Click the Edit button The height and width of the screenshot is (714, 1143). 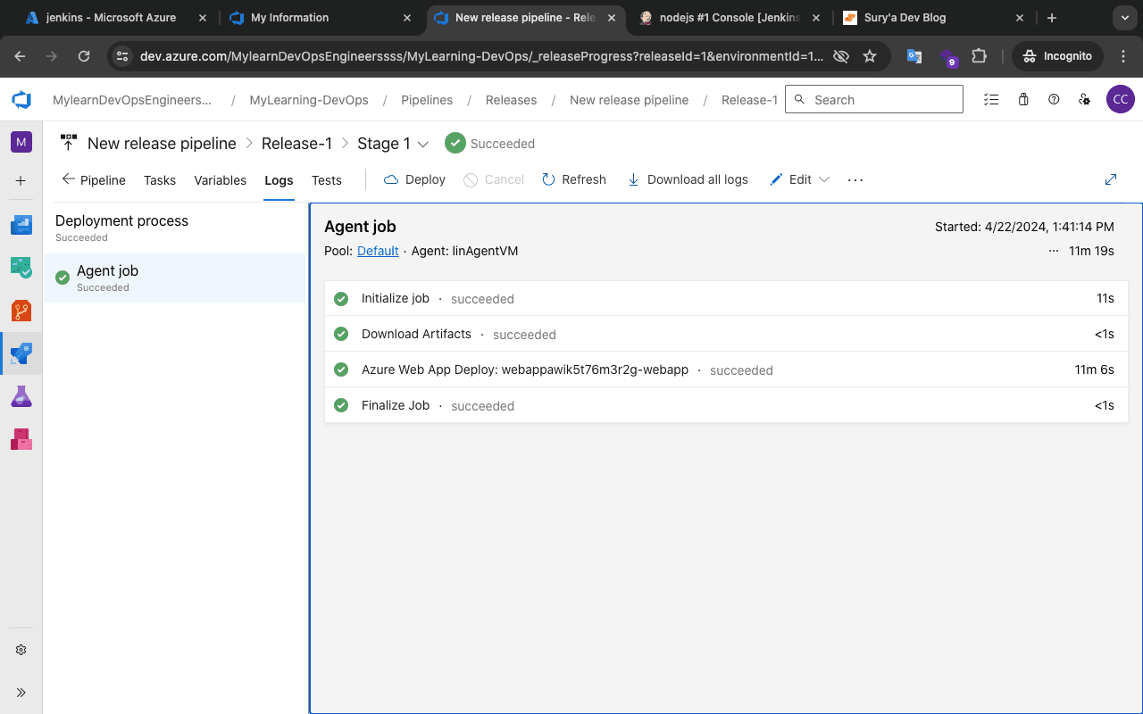pos(790,179)
